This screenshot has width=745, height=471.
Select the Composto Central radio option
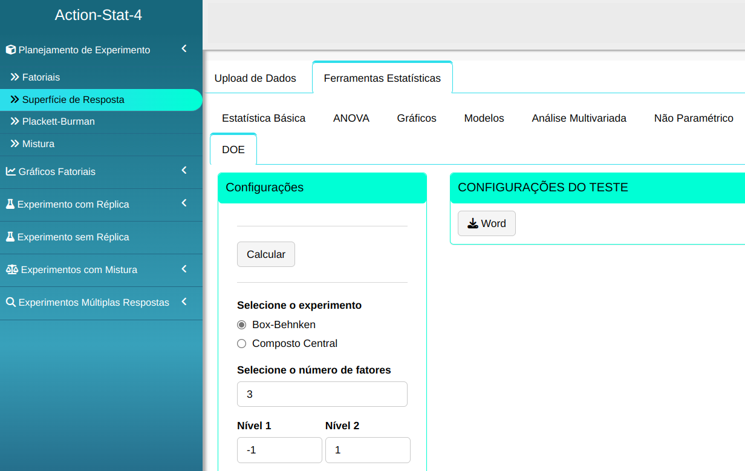tap(242, 344)
